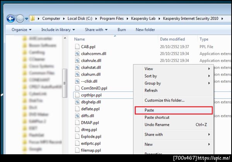Select the file name ckahcomm.dll
This screenshot has height=162, width=232.
(94, 54)
